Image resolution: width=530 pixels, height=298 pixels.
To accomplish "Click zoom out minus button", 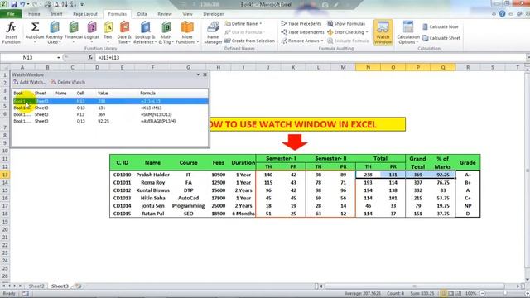I will point(483,294).
